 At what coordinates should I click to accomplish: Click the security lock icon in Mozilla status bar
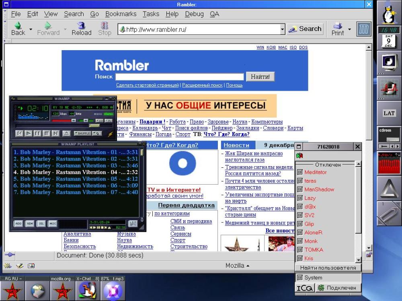pos(369,255)
